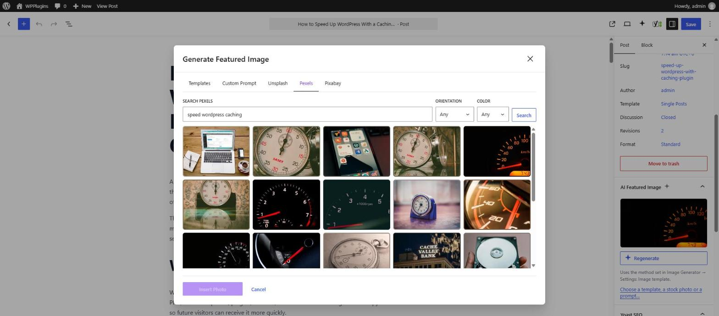Click the results scroll up arrow
719x316 pixels.
click(533, 129)
